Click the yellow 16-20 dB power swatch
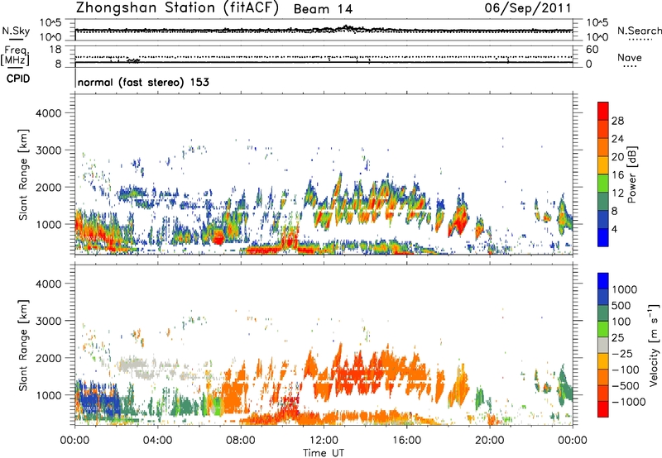662x458 pixels. coord(603,165)
